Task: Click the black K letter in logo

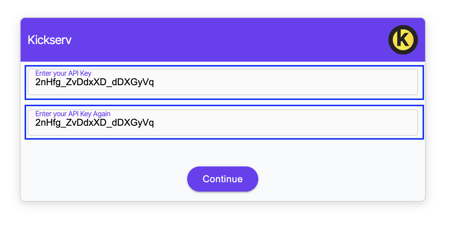Action: tap(403, 40)
